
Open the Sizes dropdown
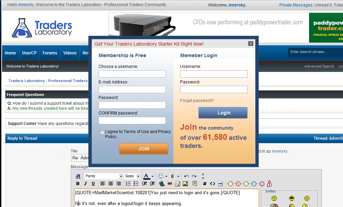pos(132,176)
